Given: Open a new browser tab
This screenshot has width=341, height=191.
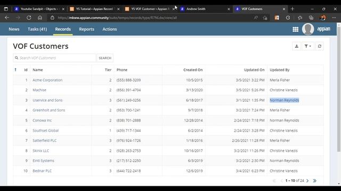Looking at the screenshot, I should click(293, 9).
